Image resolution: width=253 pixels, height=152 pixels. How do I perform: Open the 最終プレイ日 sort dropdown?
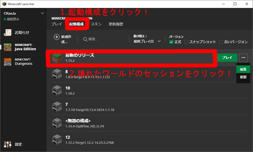pos(147,41)
